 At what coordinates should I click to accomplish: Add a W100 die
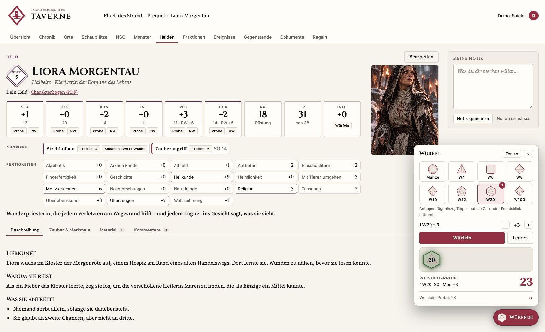tap(519, 194)
